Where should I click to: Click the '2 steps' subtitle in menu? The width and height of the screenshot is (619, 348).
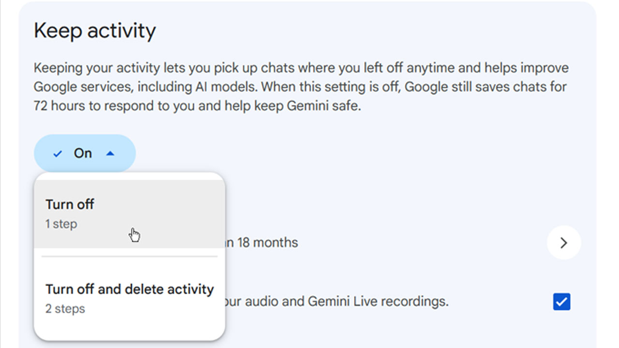point(65,309)
